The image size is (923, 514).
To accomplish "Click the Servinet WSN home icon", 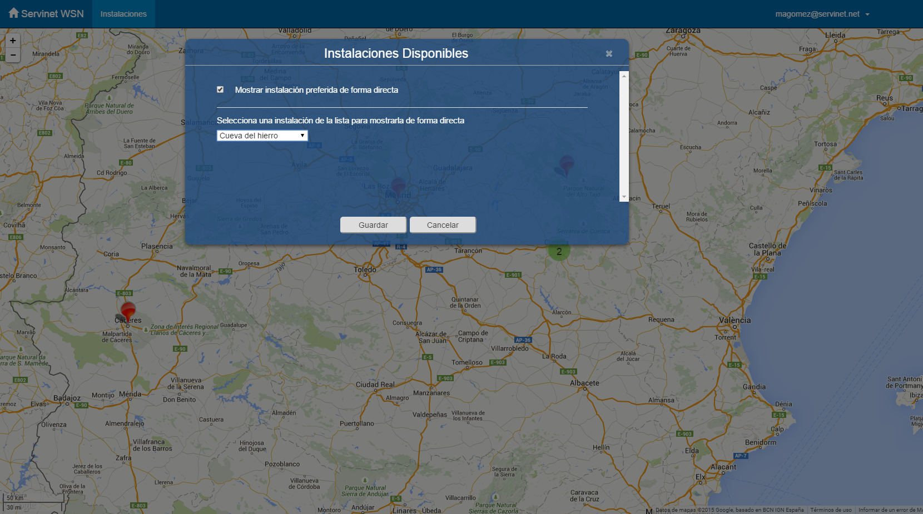I will [x=14, y=13].
